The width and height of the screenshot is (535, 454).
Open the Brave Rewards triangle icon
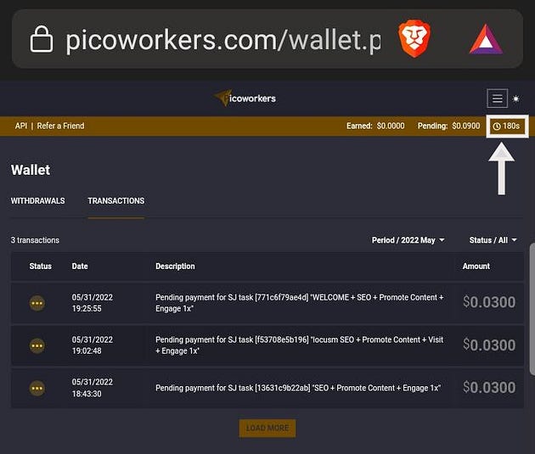487,40
